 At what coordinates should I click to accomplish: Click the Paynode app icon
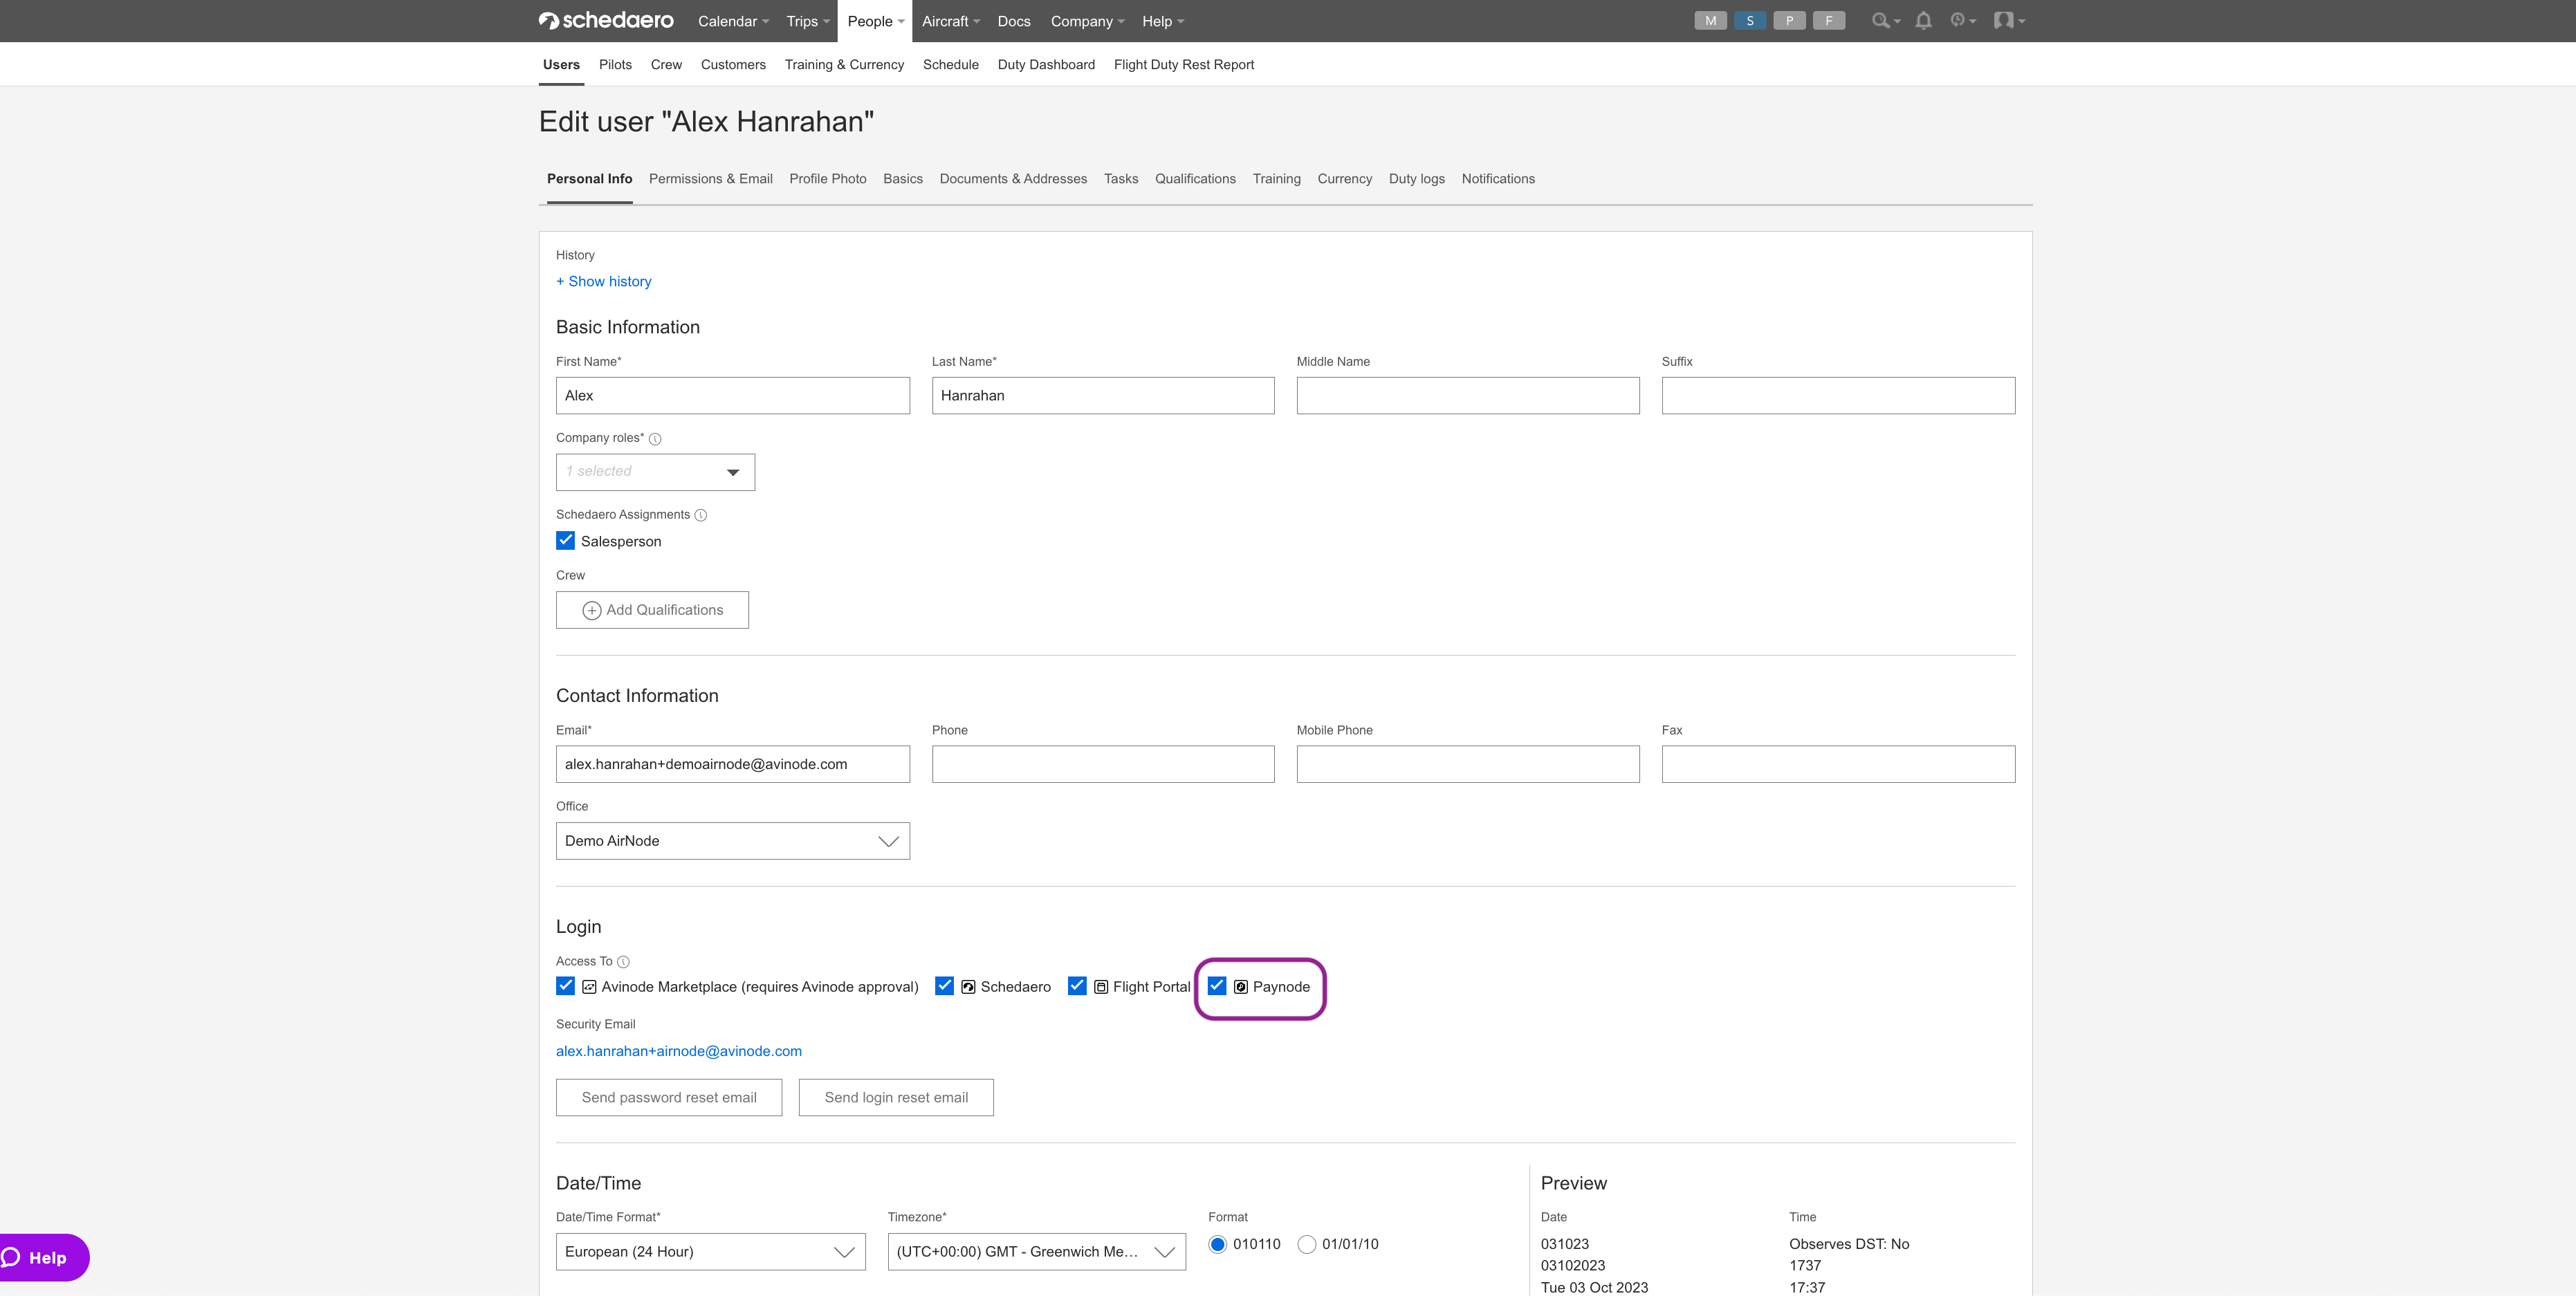[x=1240, y=987]
